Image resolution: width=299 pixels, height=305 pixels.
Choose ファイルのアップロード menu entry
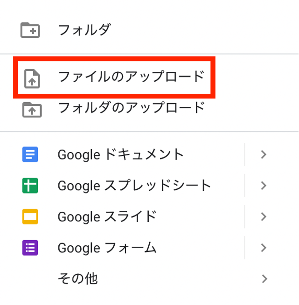(x=131, y=76)
